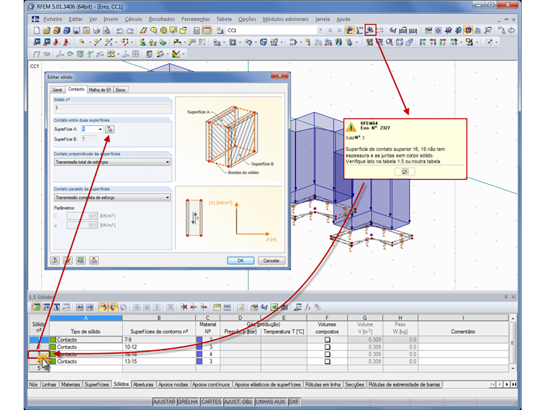Undo last action with curved arrow

click(120, 31)
